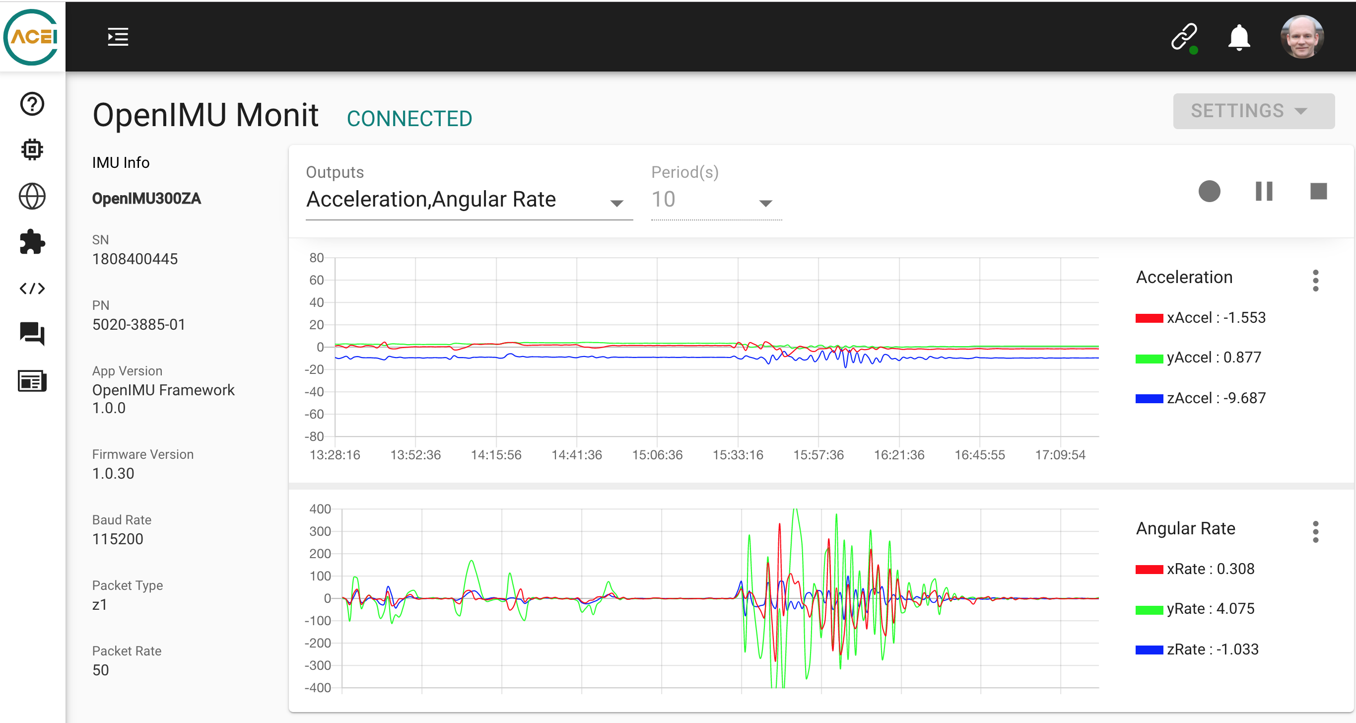Image resolution: width=1356 pixels, height=723 pixels.
Task: Open the code brackets sidebar icon
Action: [x=32, y=289]
